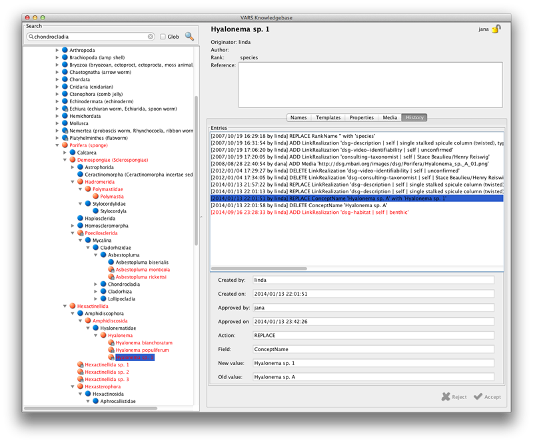Click the chondrocladia search input field
The width and height of the screenshot is (533, 443).
pyautogui.click(x=91, y=37)
